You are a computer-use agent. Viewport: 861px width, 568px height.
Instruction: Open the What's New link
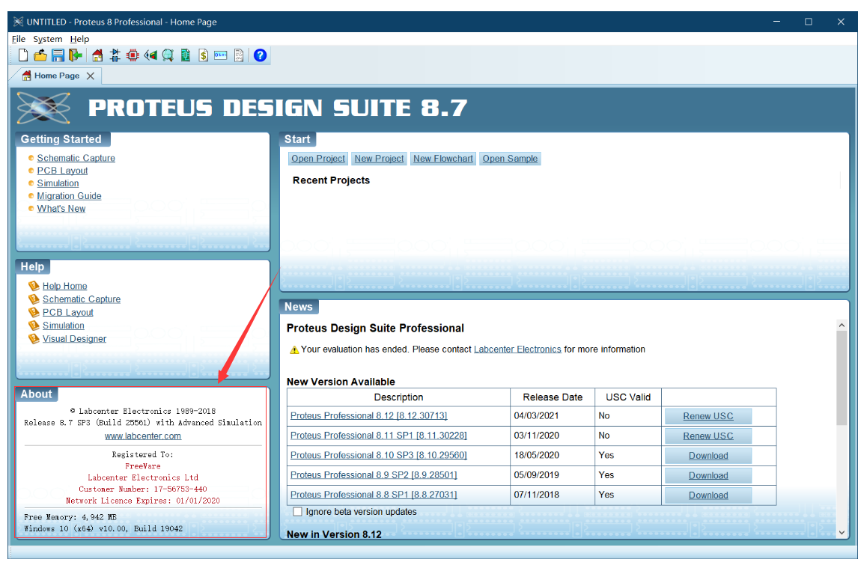pos(61,209)
